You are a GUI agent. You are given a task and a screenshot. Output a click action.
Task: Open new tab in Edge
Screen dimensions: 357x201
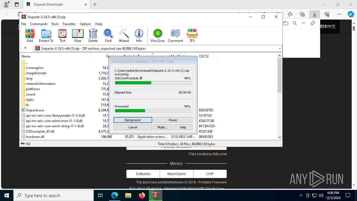pyautogui.click(x=95, y=4)
